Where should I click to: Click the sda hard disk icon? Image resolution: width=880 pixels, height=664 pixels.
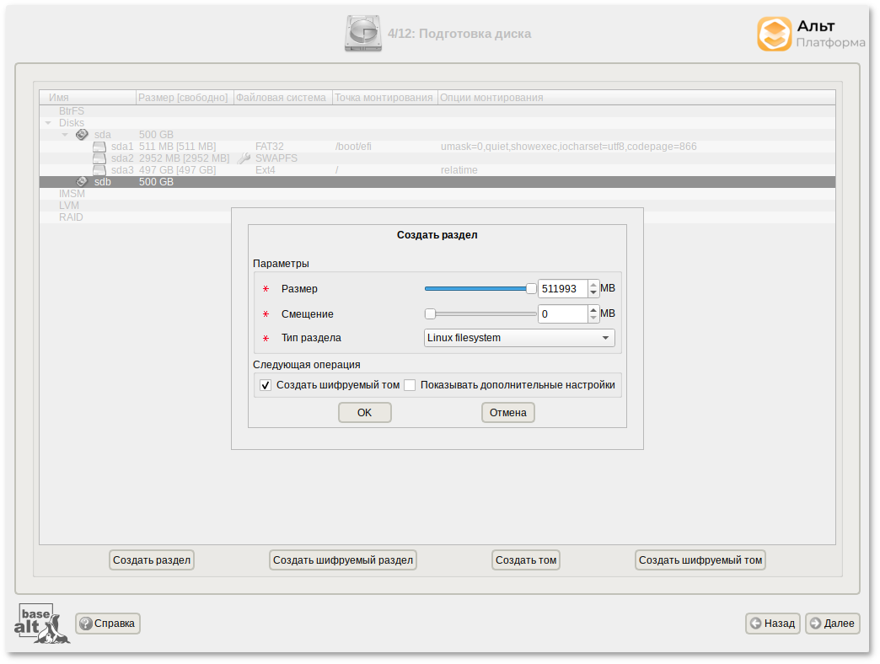click(x=82, y=135)
